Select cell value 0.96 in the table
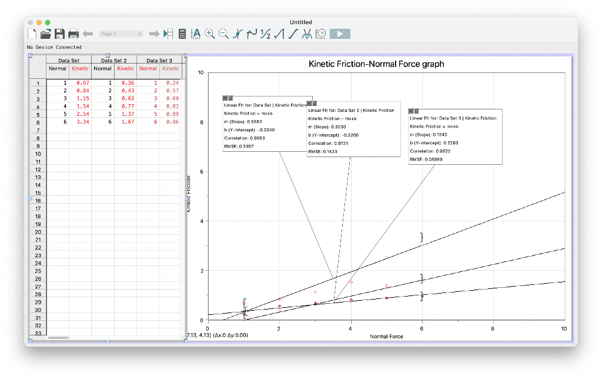The height and width of the screenshot is (379, 602). pyautogui.click(x=172, y=122)
